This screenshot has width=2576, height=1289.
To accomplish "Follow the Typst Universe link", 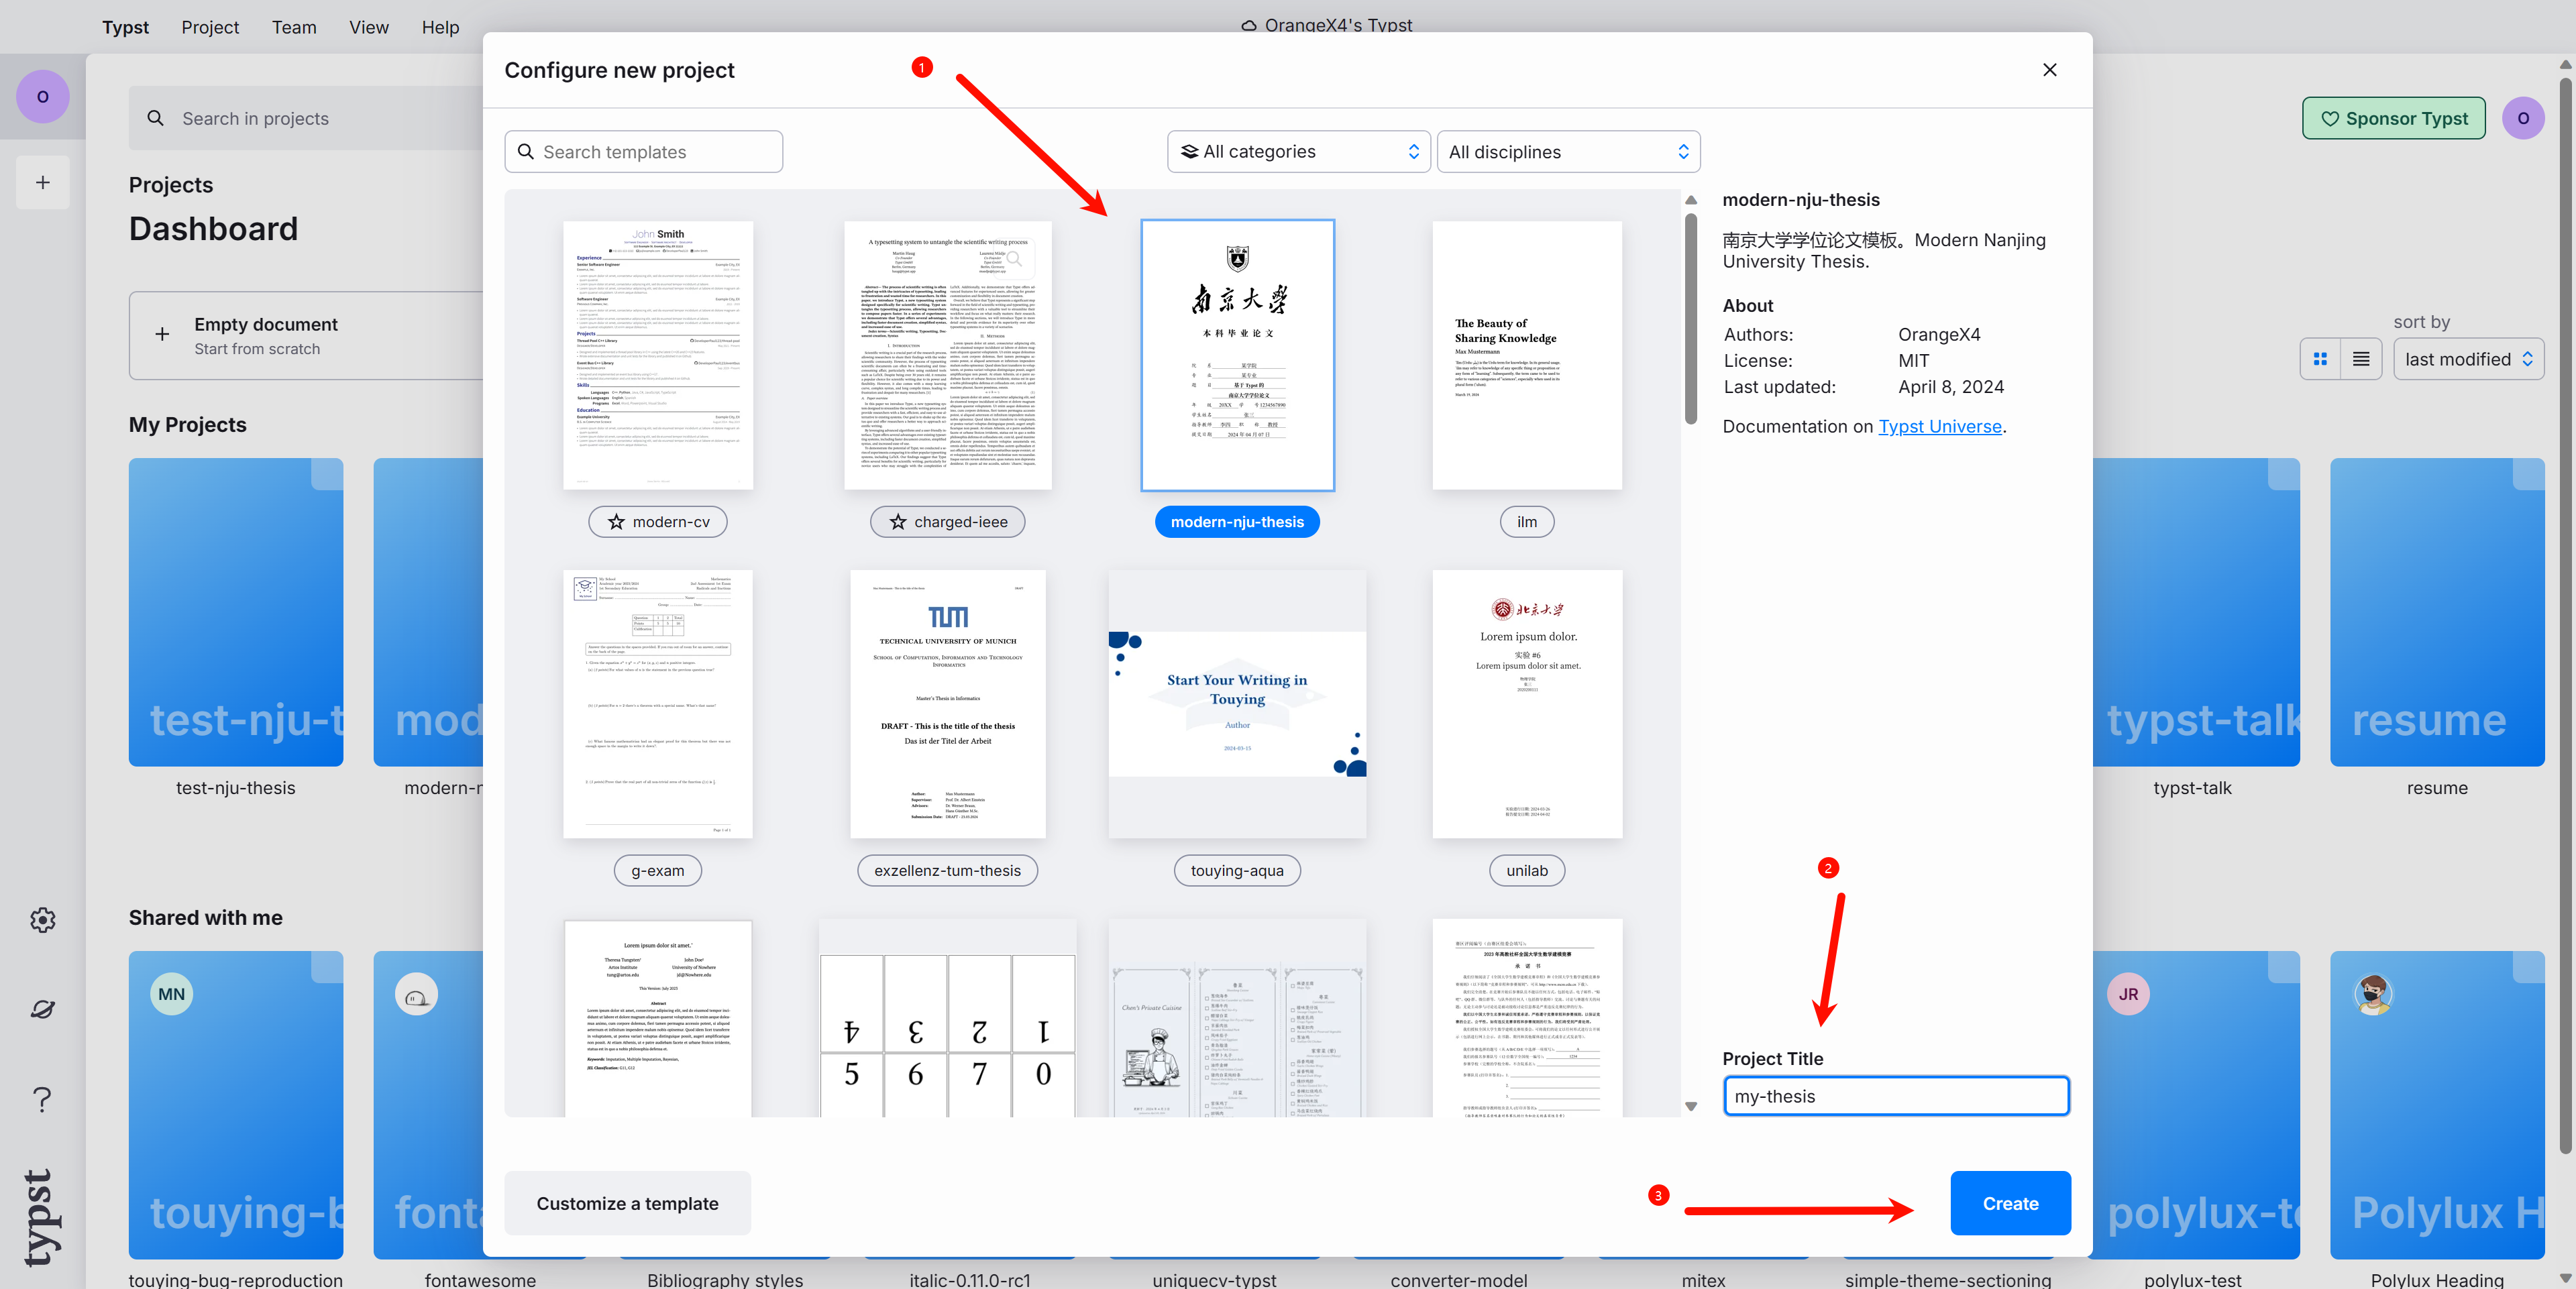I will click(1939, 426).
